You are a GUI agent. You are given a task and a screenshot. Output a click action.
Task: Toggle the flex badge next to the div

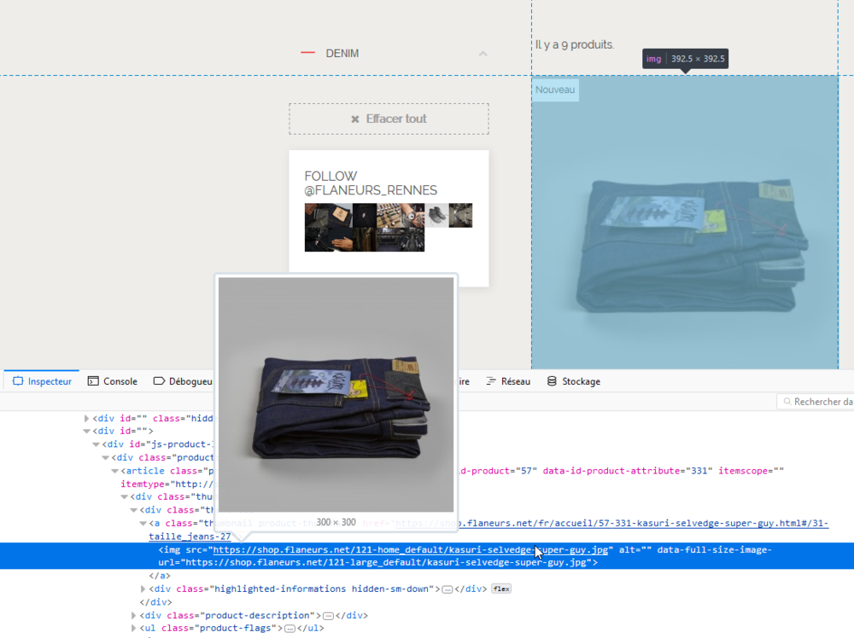(500, 589)
